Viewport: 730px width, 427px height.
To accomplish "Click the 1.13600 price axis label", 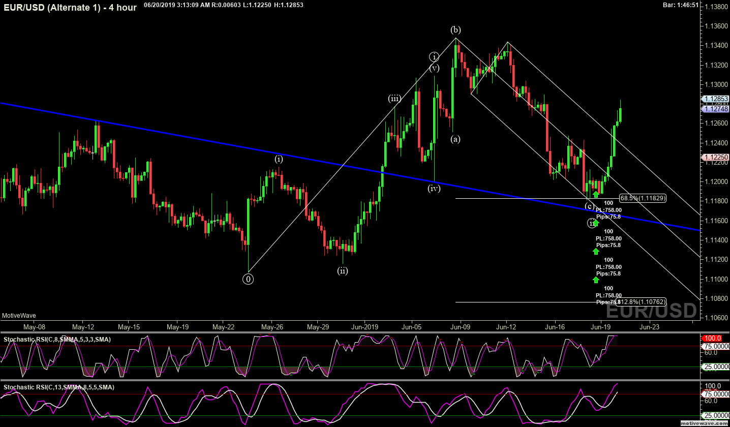I will click(x=717, y=26).
